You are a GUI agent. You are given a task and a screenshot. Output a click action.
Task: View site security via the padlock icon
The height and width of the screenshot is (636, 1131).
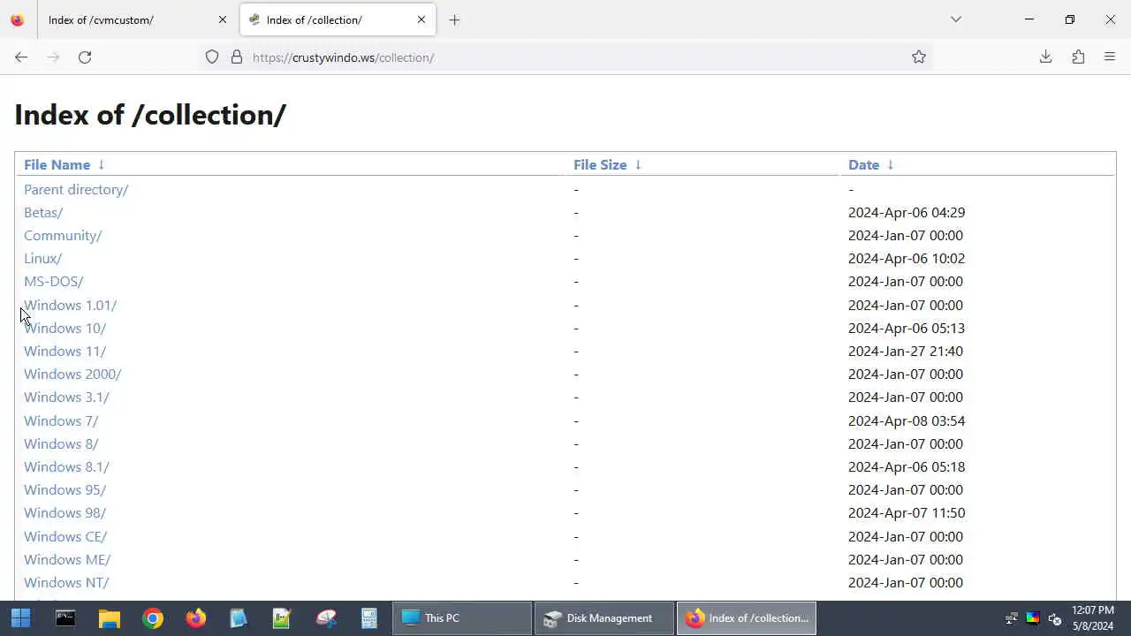tap(237, 57)
